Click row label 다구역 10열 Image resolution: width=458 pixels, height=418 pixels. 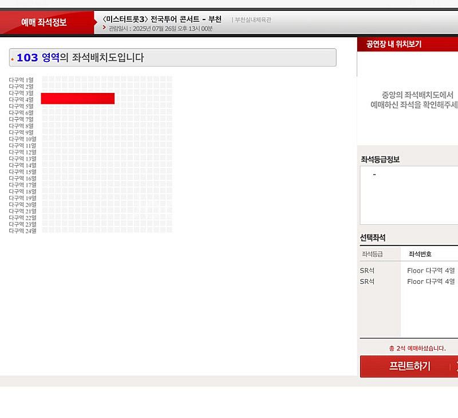point(22,139)
